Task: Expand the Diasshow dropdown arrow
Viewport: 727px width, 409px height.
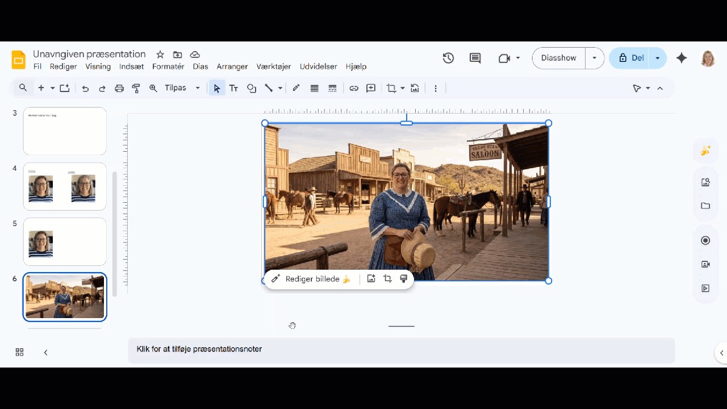Action: click(595, 58)
